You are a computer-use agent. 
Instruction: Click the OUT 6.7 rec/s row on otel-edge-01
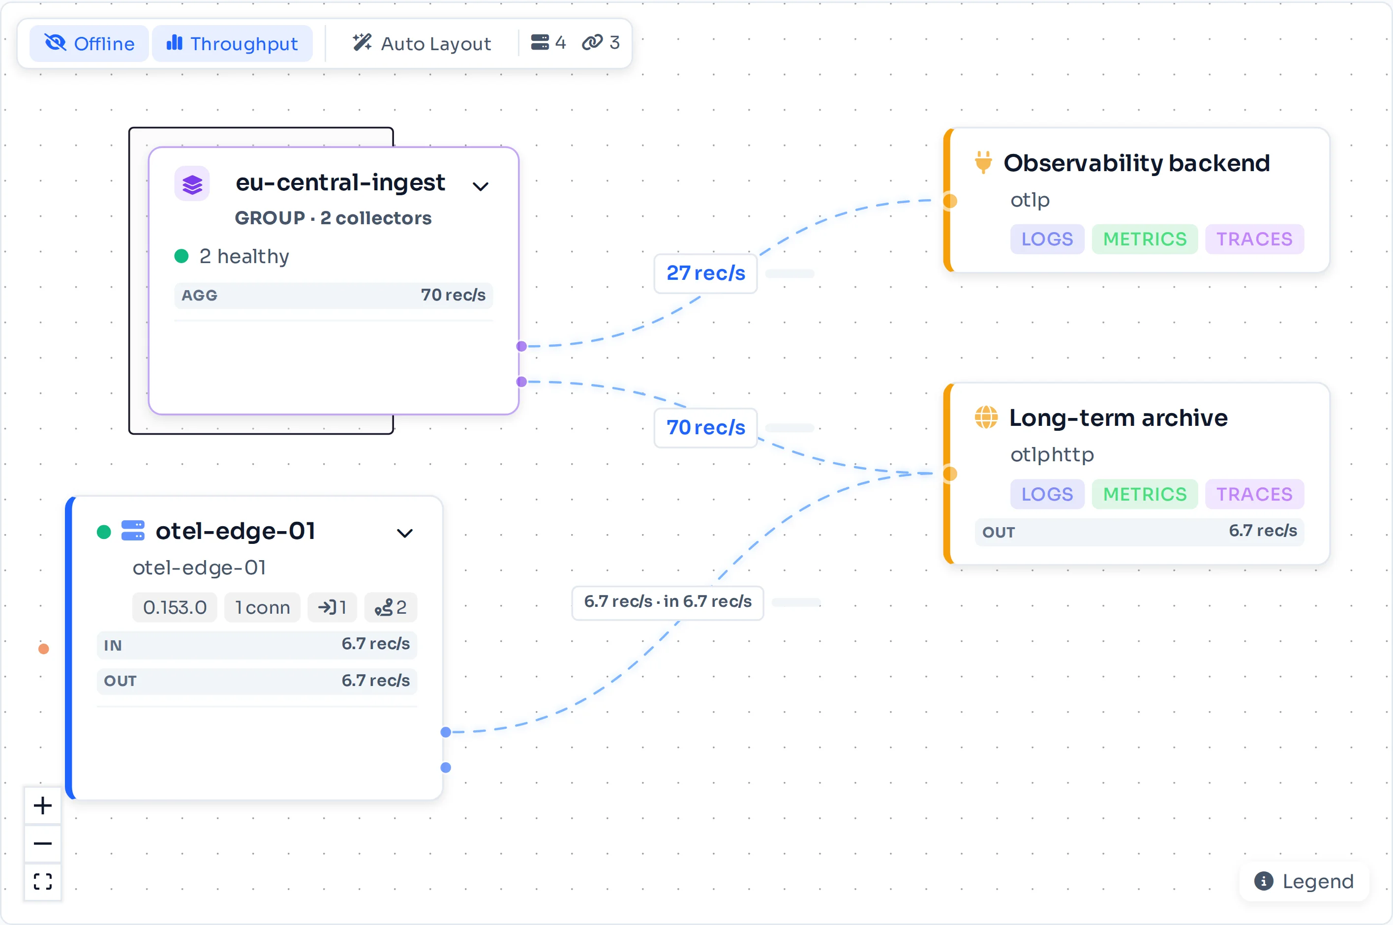point(257,681)
